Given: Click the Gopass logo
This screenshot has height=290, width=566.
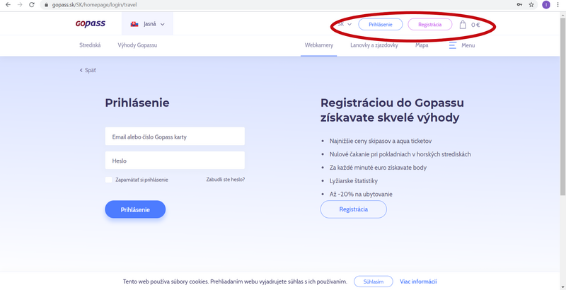Looking at the screenshot, I should [x=91, y=24].
